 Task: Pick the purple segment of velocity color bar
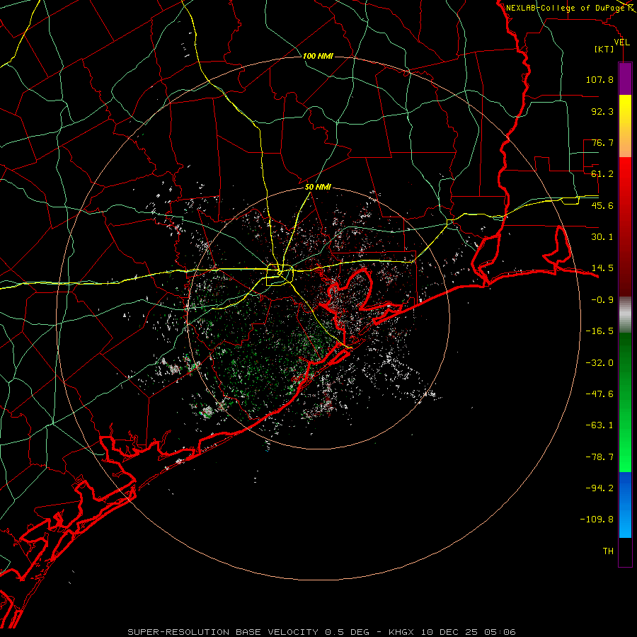pyautogui.click(x=625, y=79)
